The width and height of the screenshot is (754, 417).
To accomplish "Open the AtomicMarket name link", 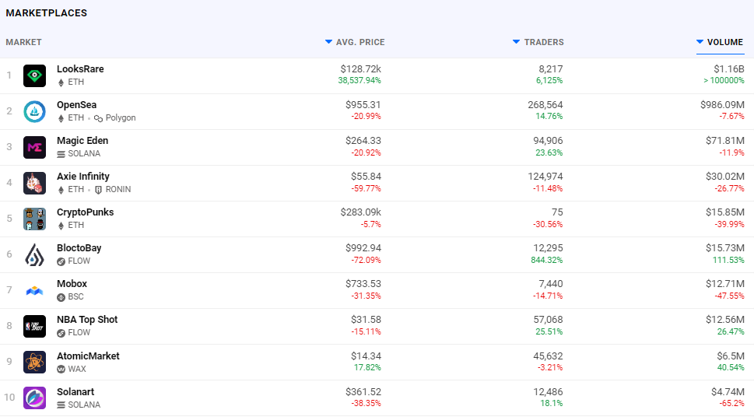I will (88, 356).
